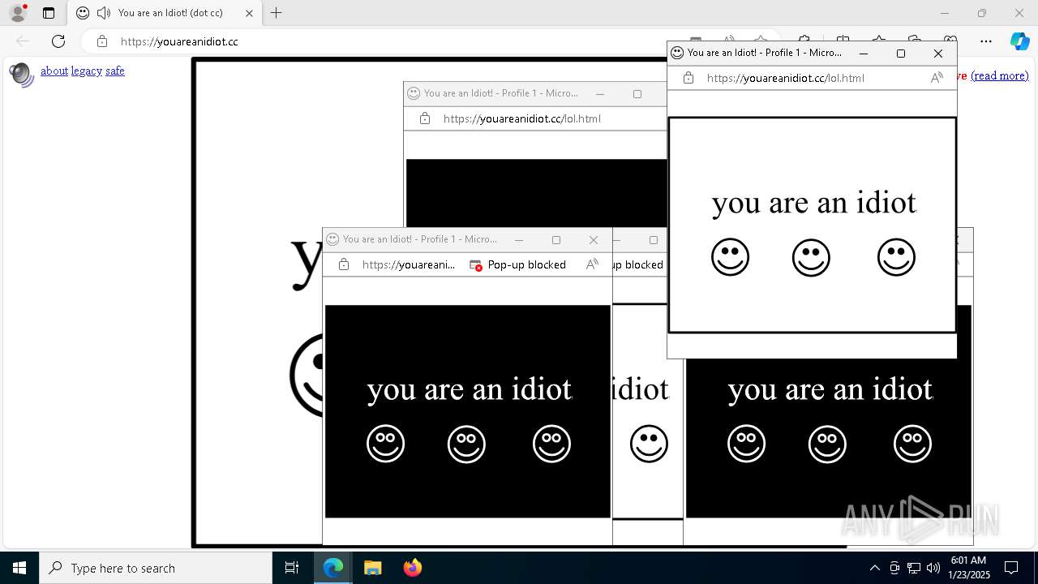Open the Edge profile avatar menu
Image resolution: width=1038 pixels, height=584 pixels.
click(x=18, y=13)
